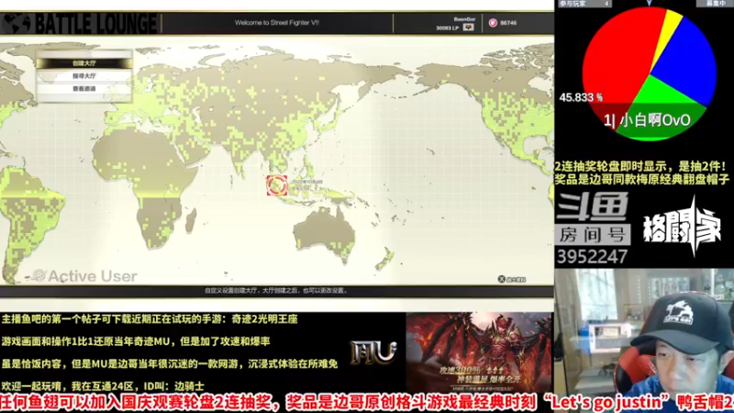Click the player name BeenGor
This screenshot has width=734, height=413.
464,19
